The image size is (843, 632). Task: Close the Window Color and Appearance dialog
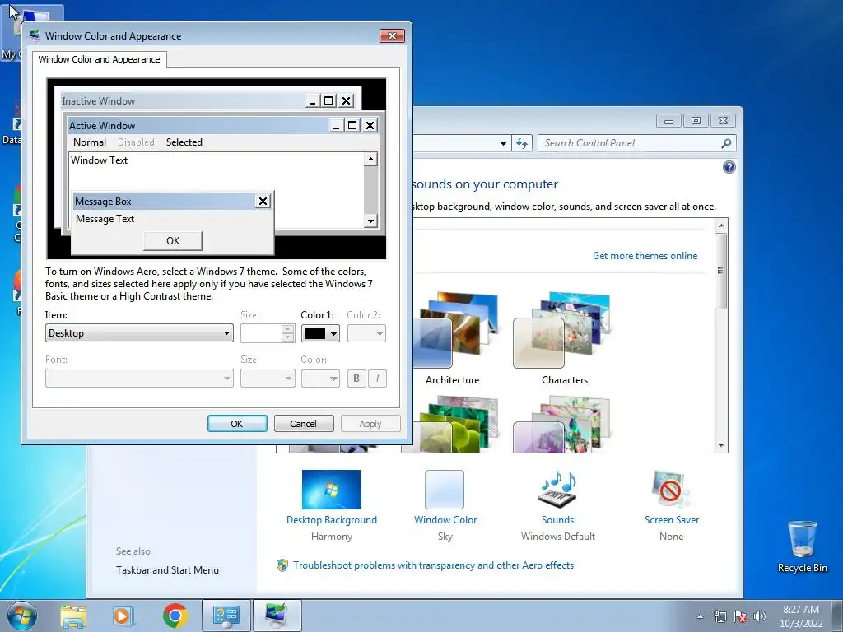(x=392, y=35)
